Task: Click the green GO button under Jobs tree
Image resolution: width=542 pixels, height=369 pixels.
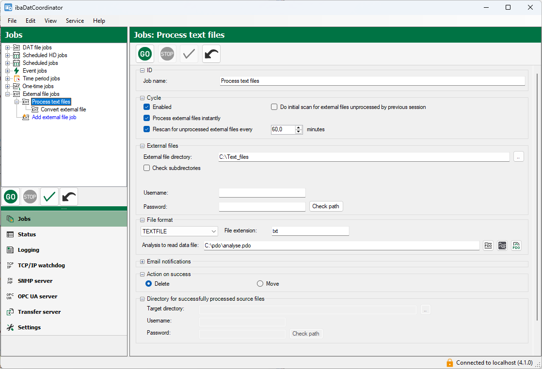Action: (11, 197)
